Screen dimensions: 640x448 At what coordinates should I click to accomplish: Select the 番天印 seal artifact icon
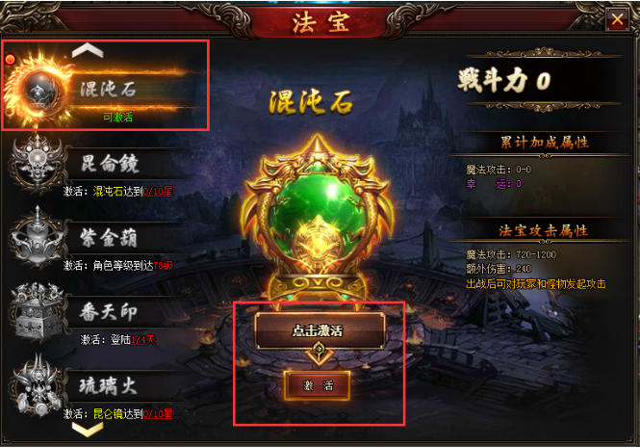38,311
